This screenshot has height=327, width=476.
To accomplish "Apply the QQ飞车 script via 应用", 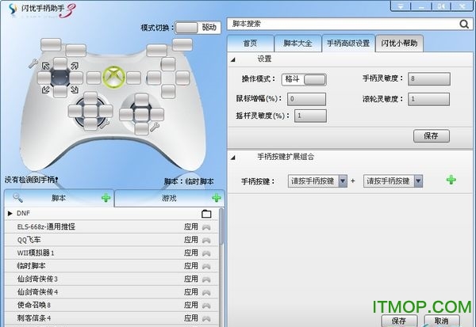I will pos(191,240).
